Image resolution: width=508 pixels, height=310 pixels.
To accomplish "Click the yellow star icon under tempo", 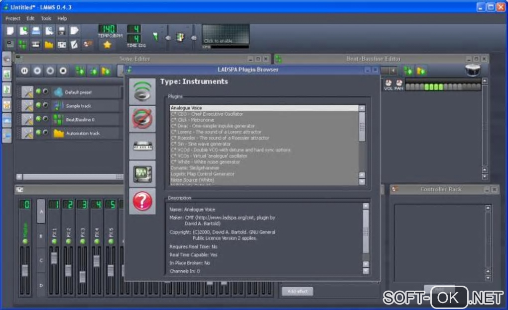I will point(107,45).
